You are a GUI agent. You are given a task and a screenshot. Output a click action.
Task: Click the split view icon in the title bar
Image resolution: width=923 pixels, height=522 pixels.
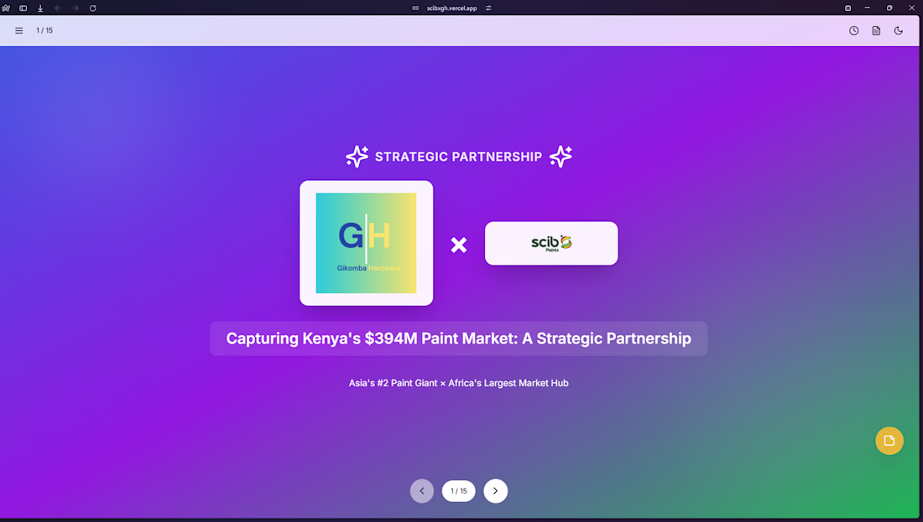[x=847, y=8]
